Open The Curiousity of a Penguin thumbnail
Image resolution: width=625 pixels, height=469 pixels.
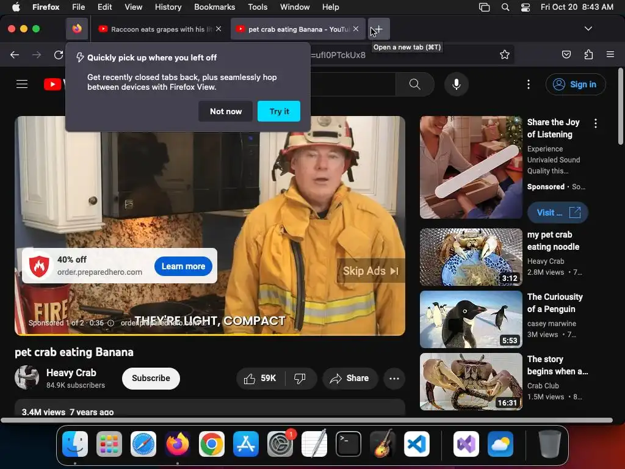(471, 319)
